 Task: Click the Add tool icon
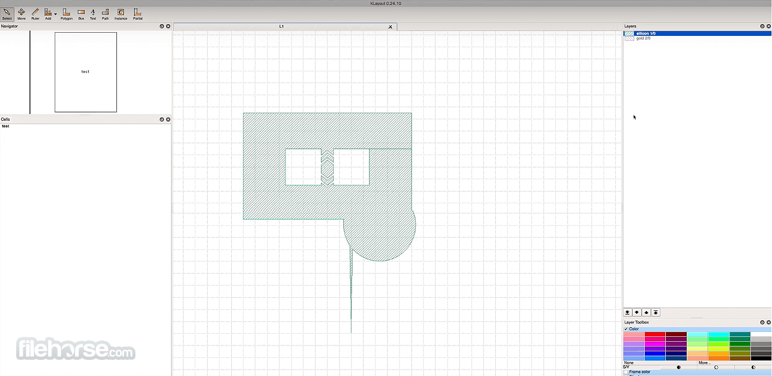tap(48, 13)
